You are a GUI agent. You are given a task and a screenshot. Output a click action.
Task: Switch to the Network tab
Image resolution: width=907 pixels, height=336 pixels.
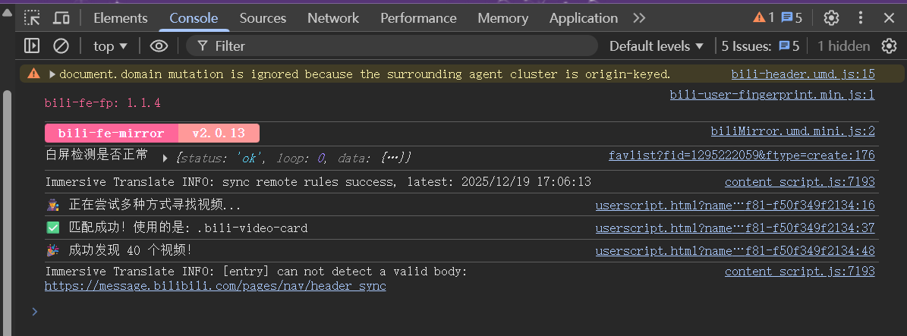click(333, 17)
